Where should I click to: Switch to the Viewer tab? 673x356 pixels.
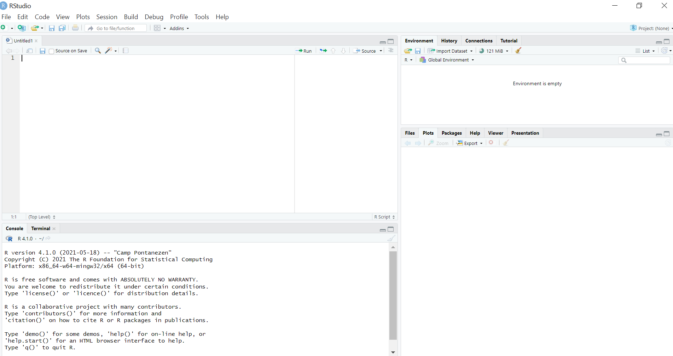tap(495, 133)
